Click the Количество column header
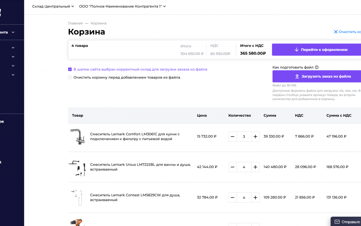The image size is (361, 226). point(239,115)
